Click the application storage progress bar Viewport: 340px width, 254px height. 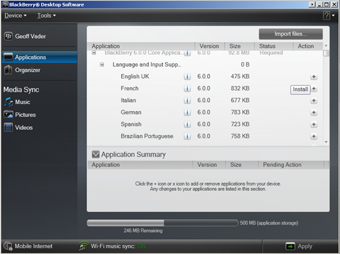(x=163, y=223)
